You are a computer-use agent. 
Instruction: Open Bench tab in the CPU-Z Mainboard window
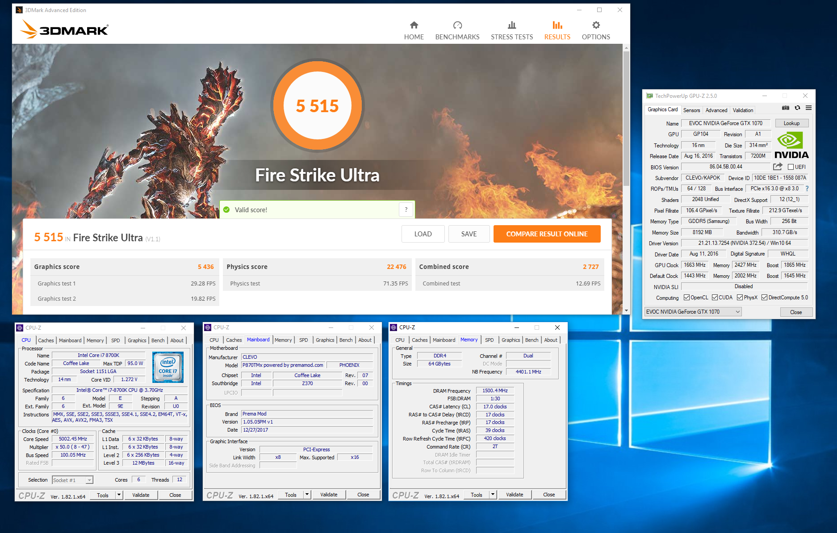(346, 340)
